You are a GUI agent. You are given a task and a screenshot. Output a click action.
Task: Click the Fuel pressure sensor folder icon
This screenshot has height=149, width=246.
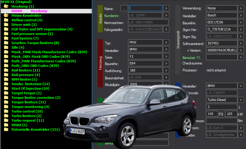coord(6,34)
